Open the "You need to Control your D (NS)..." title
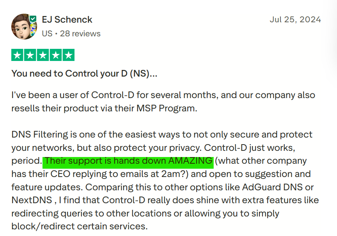The height and width of the screenshot is (236, 337). click(x=84, y=73)
